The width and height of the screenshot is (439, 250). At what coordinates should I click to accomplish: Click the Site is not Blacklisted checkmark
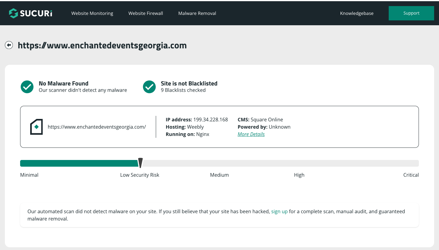tap(149, 87)
